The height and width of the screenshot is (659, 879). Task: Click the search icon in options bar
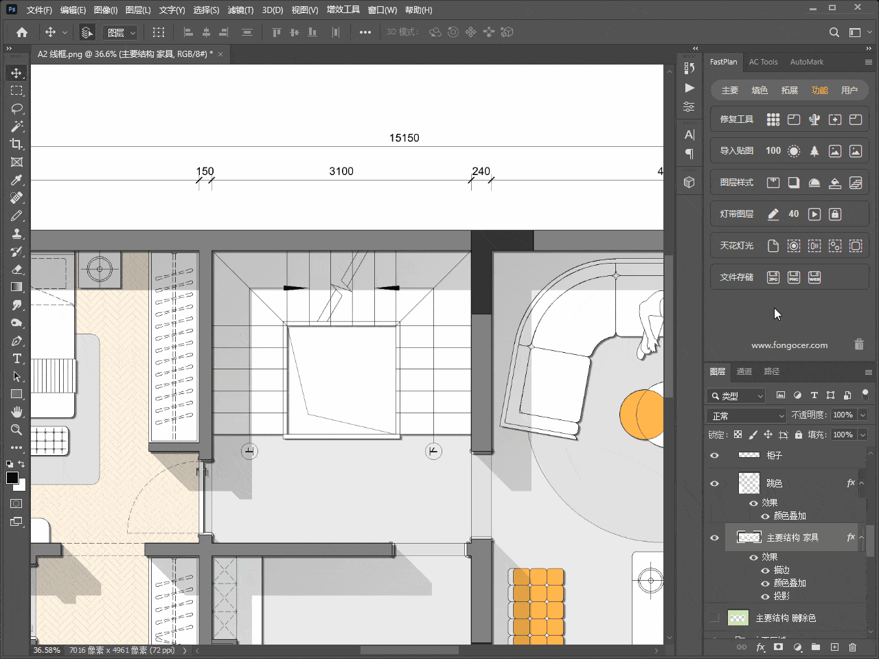[834, 32]
